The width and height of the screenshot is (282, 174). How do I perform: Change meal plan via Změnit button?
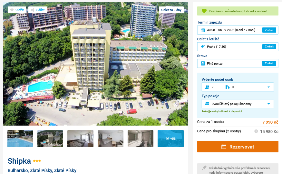coord(269,63)
